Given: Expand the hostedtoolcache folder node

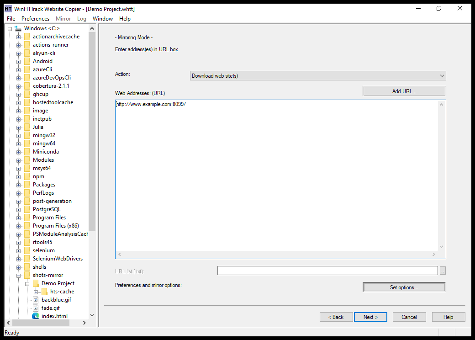Looking at the screenshot, I should coord(18,103).
